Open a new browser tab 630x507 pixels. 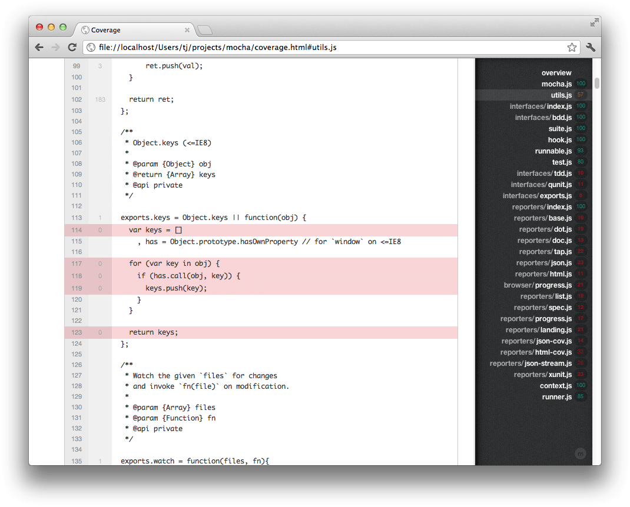pyautogui.click(x=205, y=30)
